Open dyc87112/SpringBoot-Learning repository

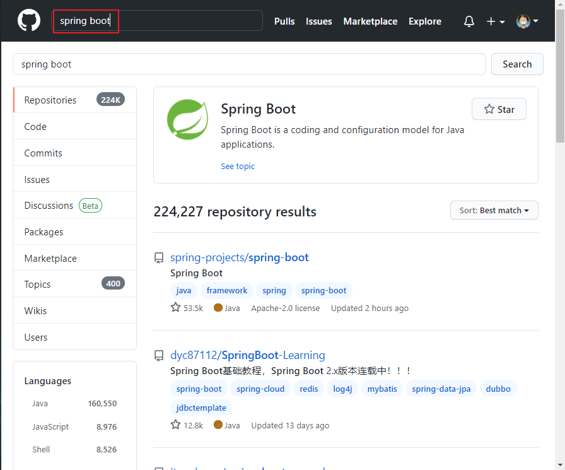click(248, 355)
